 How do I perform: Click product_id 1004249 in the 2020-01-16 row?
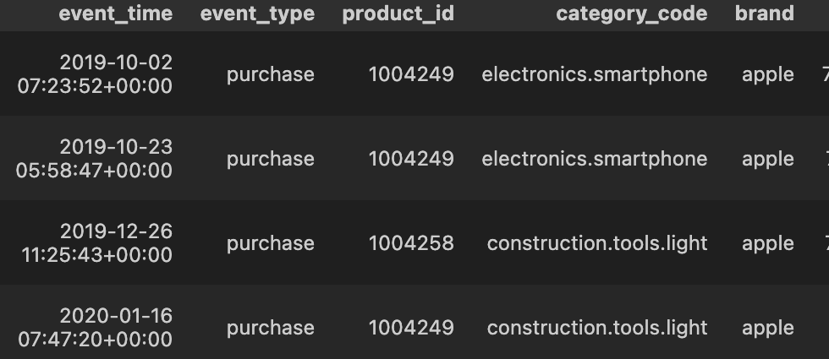[411, 328]
